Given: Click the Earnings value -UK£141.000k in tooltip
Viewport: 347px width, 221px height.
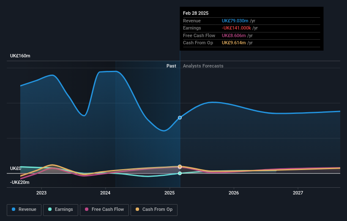Looking at the screenshot, I should pos(236,28).
